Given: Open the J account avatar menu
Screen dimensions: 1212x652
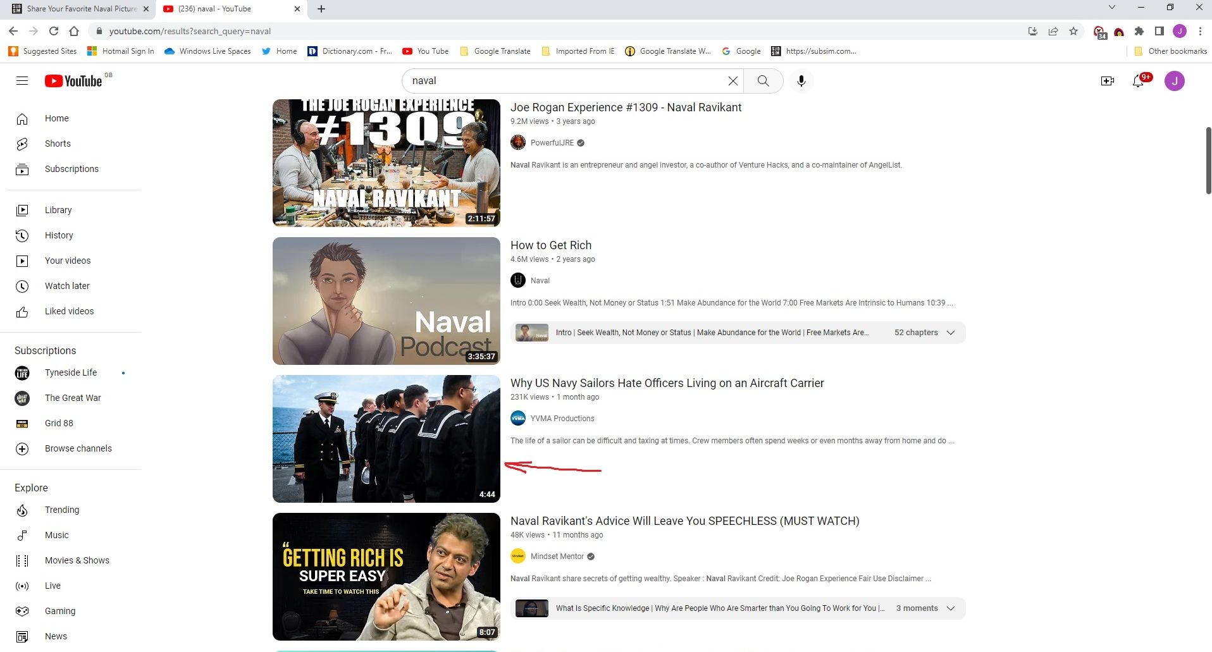Looking at the screenshot, I should tap(1175, 81).
